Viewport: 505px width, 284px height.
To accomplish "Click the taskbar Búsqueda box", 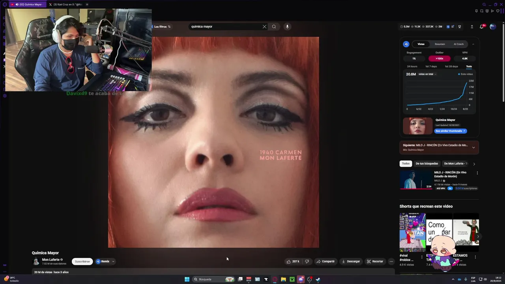I will tap(213, 279).
